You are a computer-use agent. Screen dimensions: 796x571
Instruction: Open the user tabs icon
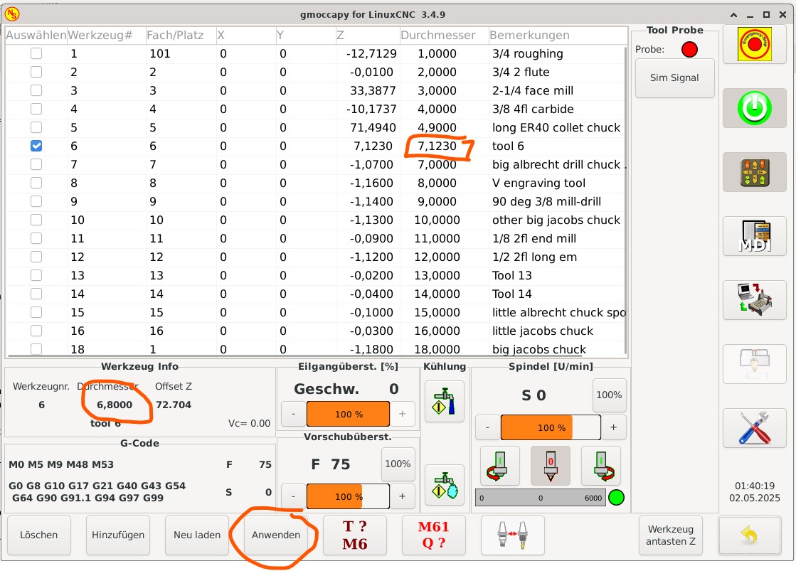754,364
